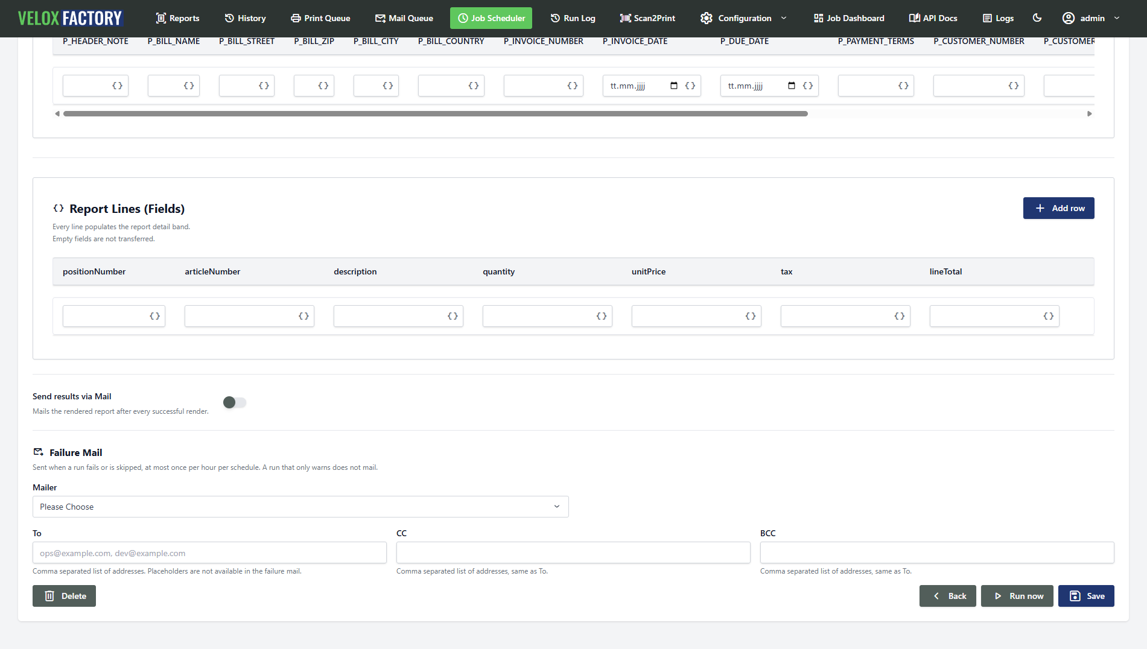The height and width of the screenshot is (649, 1147).
Task: Expand the Configuration menu
Action: (x=743, y=18)
